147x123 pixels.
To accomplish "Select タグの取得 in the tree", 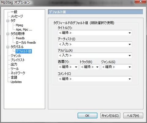I will point(17,34).
